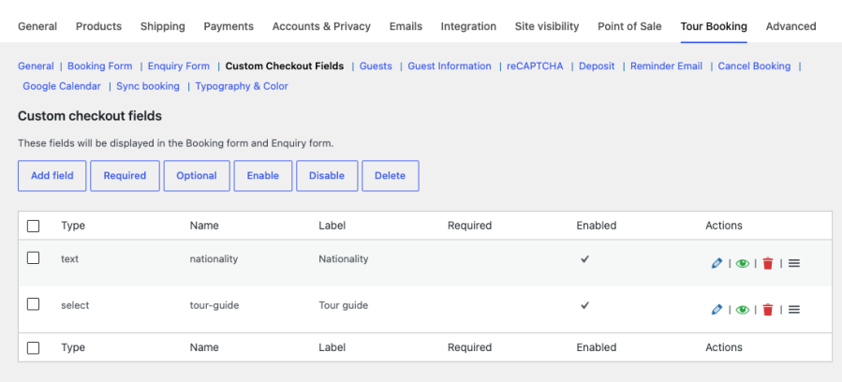Screen dimensions: 842x382
Task: Select Custom Checkout Fields section
Action: (285, 66)
